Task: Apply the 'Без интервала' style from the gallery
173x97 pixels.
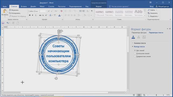Action: click(109, 13)
